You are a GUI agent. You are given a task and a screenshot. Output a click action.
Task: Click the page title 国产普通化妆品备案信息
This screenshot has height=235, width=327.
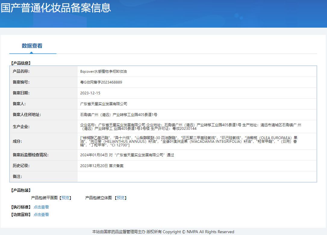pyautogui.click(x=56, y=8)
